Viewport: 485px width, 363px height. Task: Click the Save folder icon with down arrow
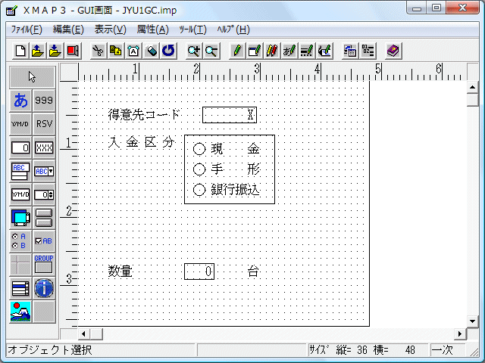pyautogui.click(x=55, y=51)
